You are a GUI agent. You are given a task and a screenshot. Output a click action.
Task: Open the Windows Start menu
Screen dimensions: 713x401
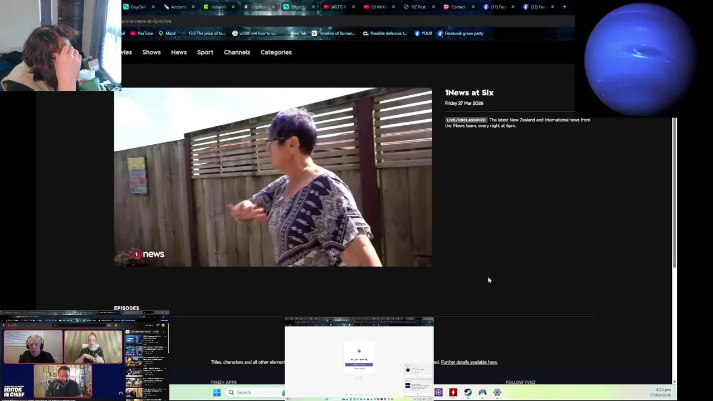click(217, 393)
